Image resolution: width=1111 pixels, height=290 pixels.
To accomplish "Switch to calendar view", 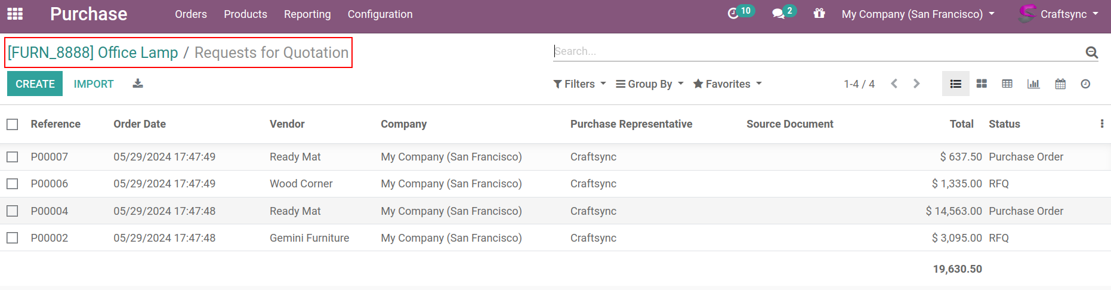I will 1060,84.
